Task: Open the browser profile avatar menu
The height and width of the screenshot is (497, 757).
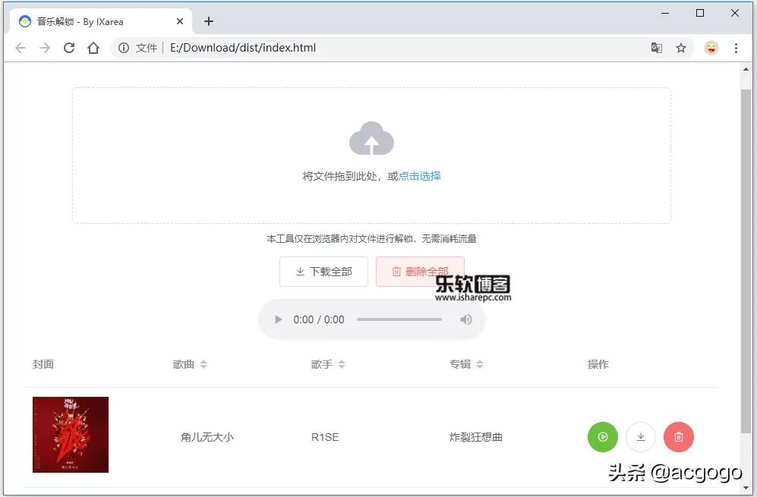Action: [711, 47]
